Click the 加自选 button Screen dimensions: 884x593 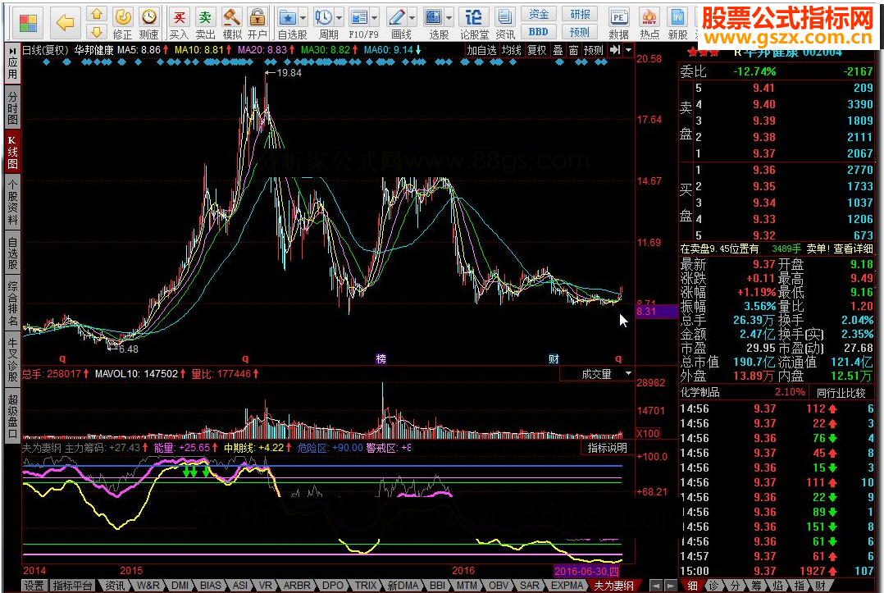click(x=481, y=50)
